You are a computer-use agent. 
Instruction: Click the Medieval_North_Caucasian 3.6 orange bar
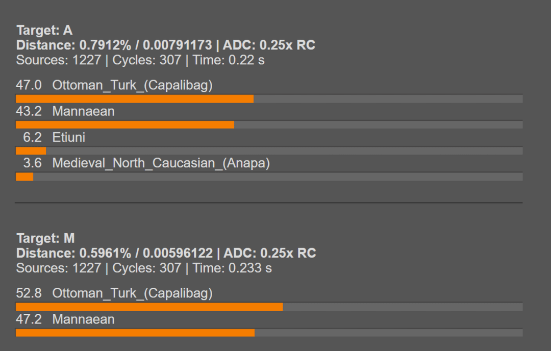coord(24,177)
